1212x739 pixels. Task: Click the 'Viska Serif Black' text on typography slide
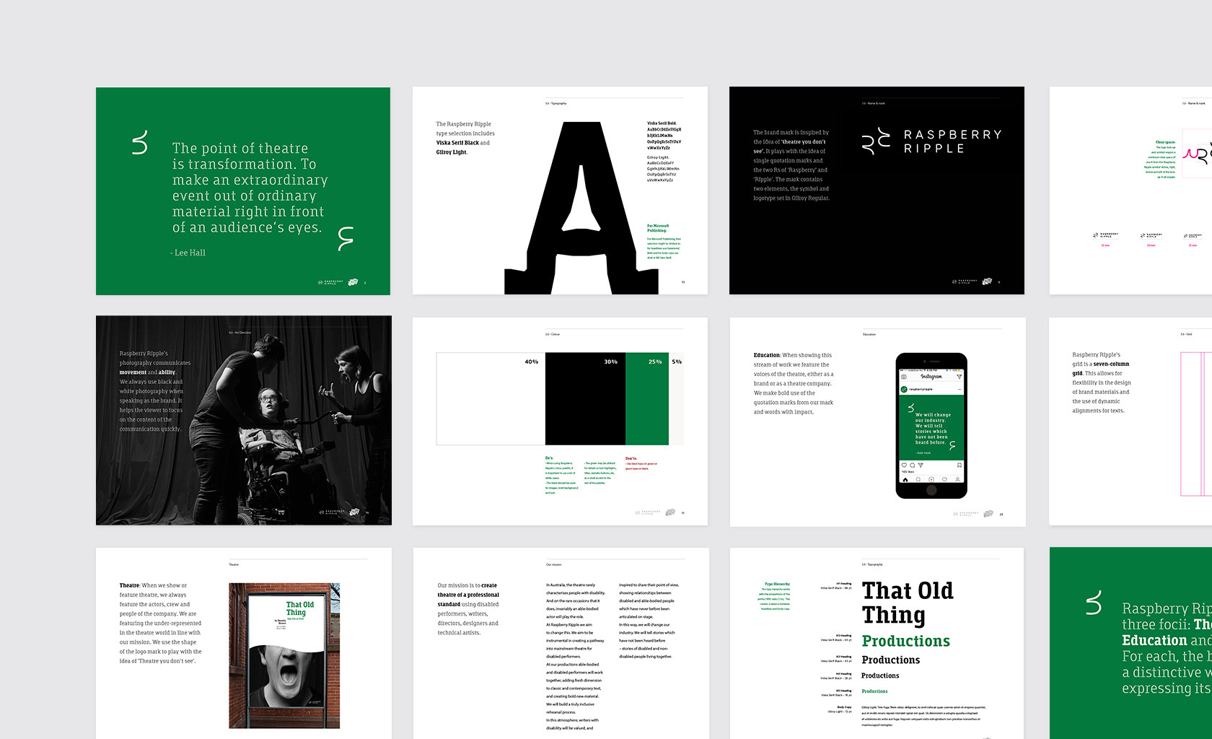tap(457, 143)
